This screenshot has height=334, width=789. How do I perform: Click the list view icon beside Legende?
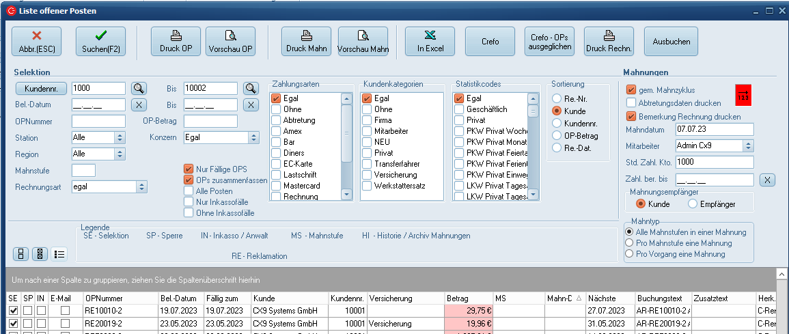pos(59,254)
